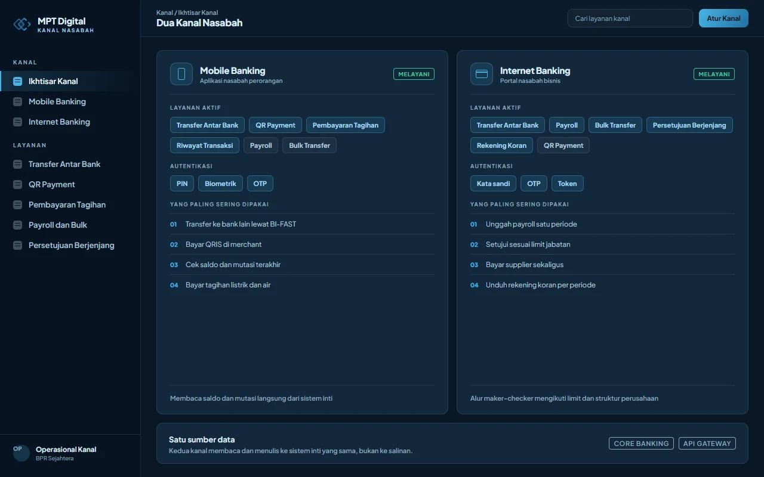Viewport: 764px width, 477px height.
Task: Click the card icon on the Internet Banking card
Action: (x=482, y=74)
